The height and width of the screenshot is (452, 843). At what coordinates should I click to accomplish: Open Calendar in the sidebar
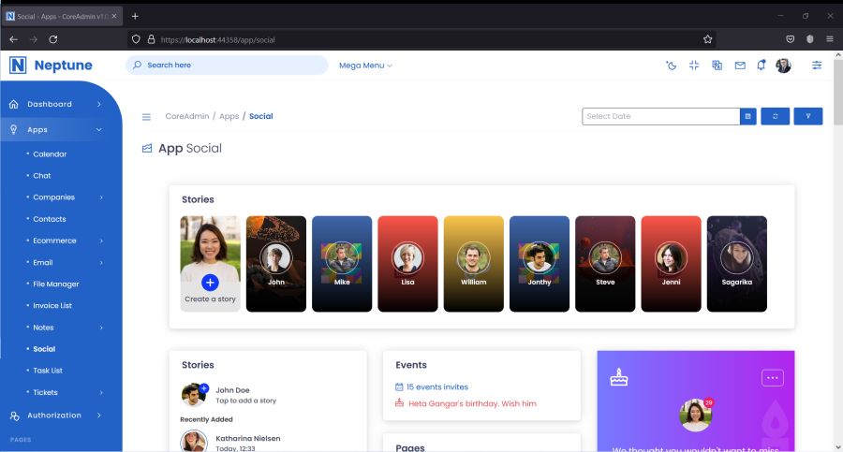(50, 154)
